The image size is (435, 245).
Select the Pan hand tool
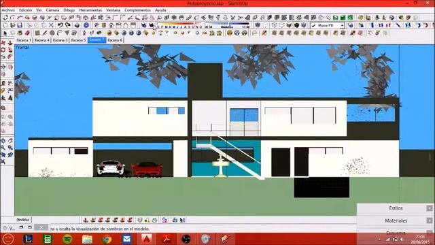point(10,141)
